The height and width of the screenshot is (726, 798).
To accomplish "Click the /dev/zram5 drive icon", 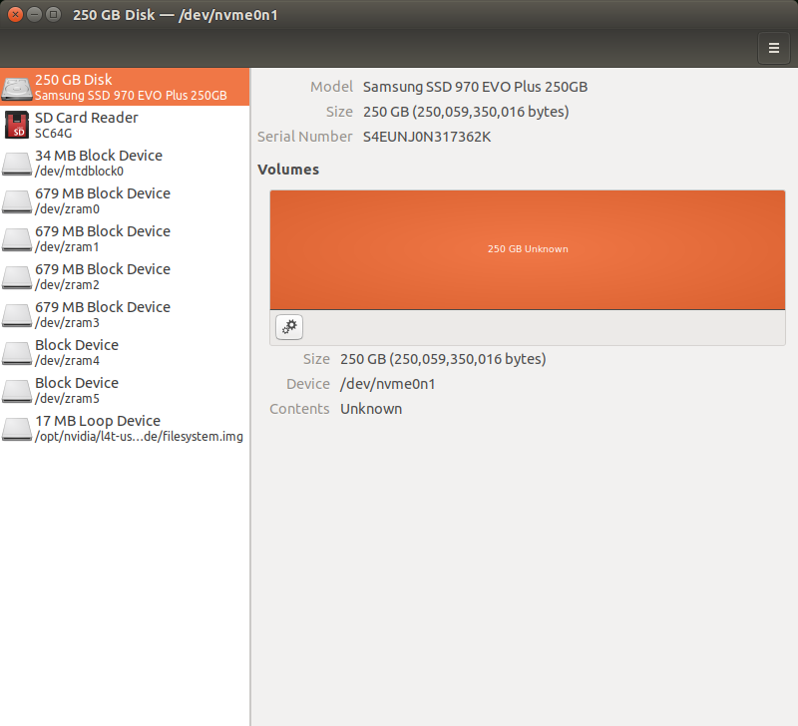I will tap(17, 391).
